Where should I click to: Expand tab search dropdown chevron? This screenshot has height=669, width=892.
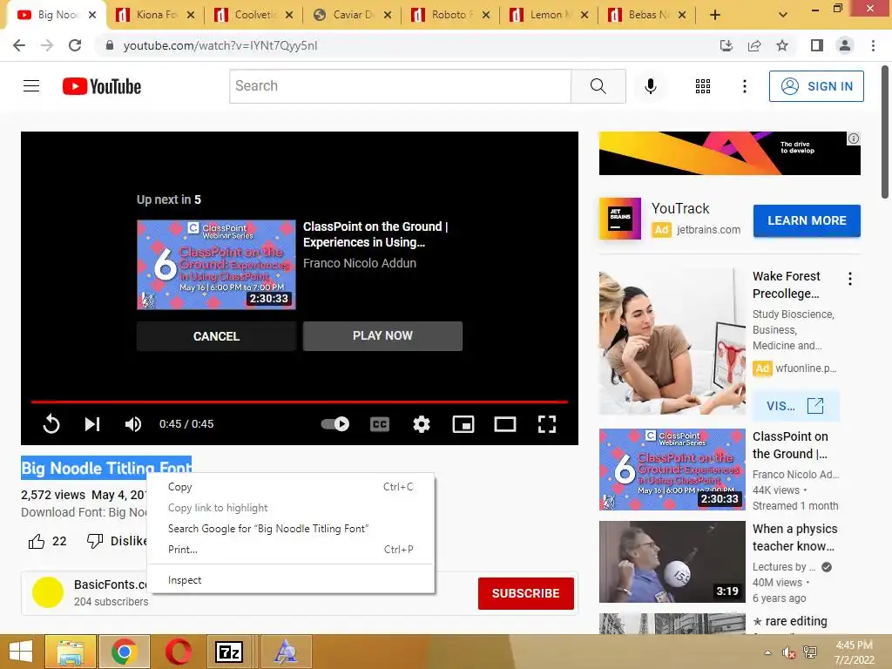coord(783,15)
